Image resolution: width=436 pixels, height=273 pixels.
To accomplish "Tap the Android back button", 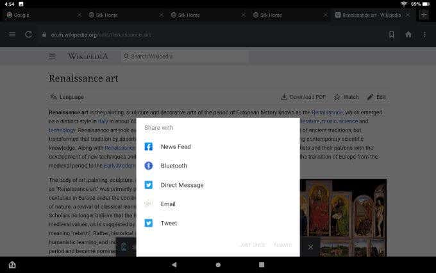I will point(174,265).
